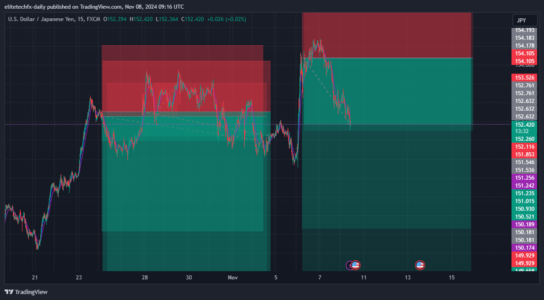Select the green 150.930 price label
This screenshot has height=300, width=544.
coord(524,209)
